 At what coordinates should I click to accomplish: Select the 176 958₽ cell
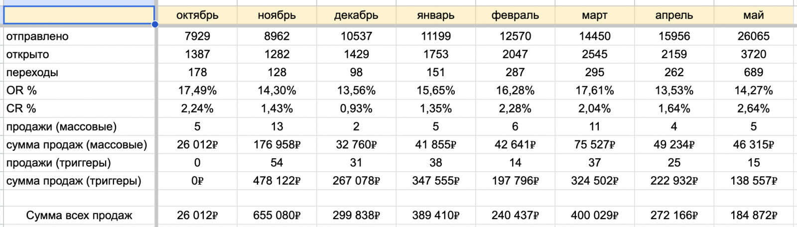276,145
